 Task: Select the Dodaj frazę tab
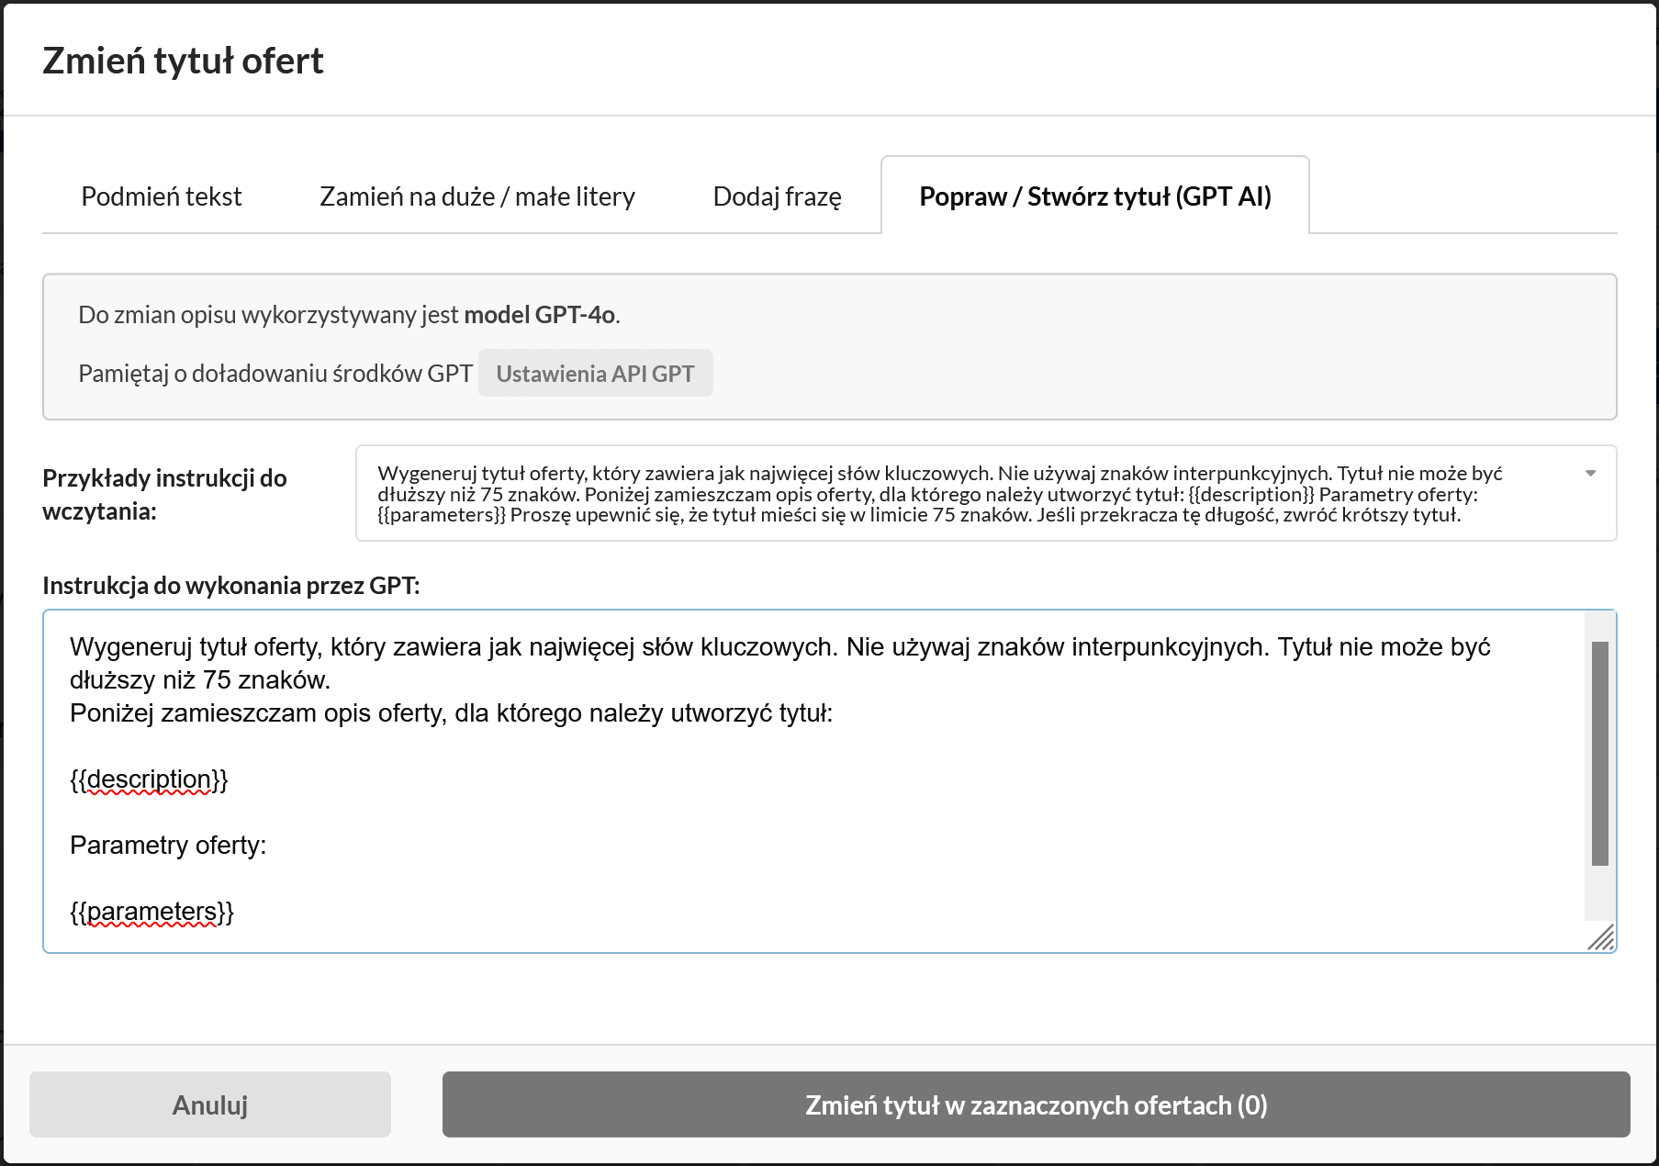777,196
